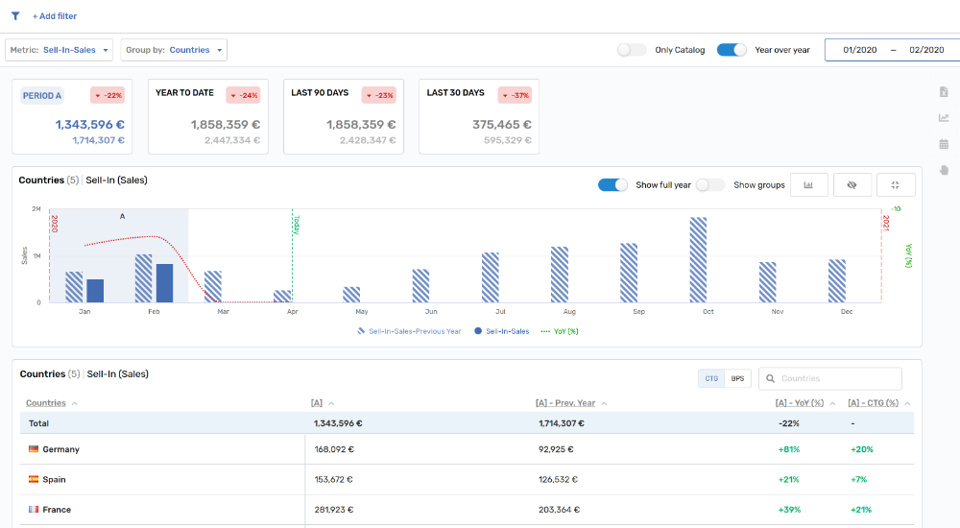Viewport: 960px width, 528px height.
Task: Switch chart type with bar chart icon
Action: point(808,185)
